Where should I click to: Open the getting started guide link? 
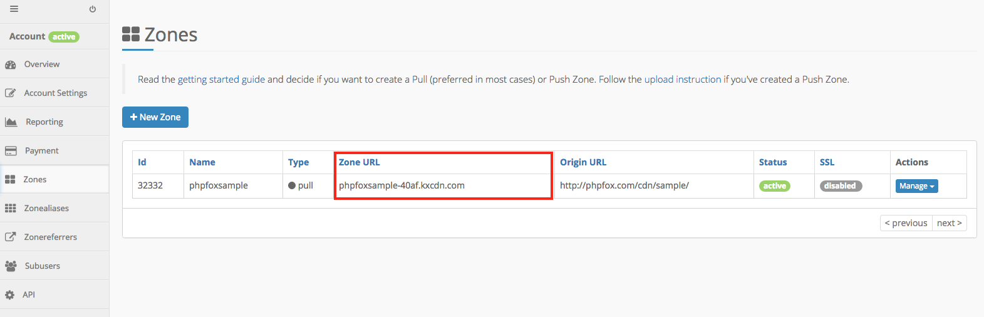pos(221,80)
